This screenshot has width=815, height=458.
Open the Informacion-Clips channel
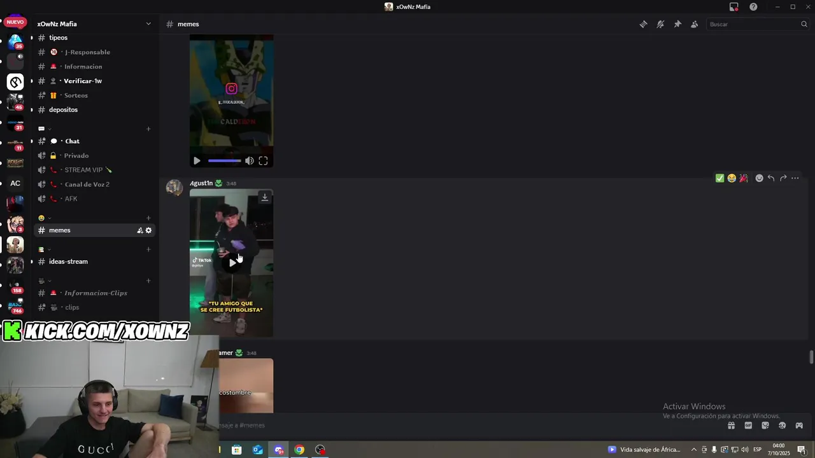(96, 293)
